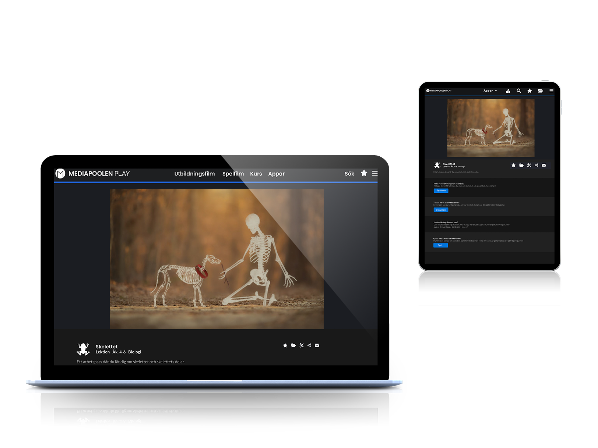The image size is (598, 448).
Task: Open the tablet's hamburger menu
Action: [551, 91]
